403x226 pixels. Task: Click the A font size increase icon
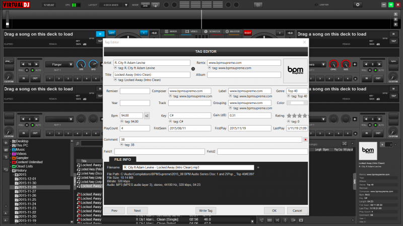click(x=6, y=213)
